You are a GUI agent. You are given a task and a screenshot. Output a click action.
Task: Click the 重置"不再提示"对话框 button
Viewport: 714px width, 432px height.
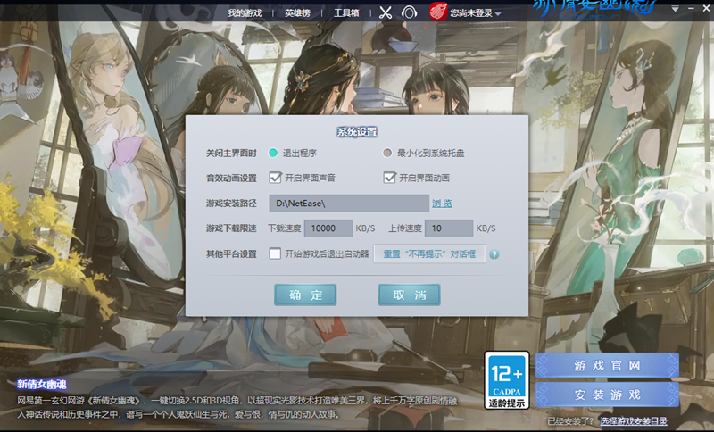429,253
